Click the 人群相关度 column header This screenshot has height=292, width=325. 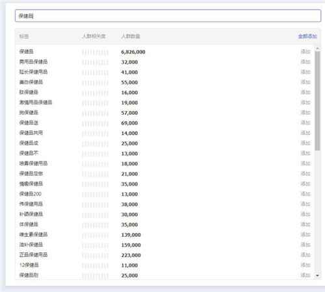[x=94, y=36]
